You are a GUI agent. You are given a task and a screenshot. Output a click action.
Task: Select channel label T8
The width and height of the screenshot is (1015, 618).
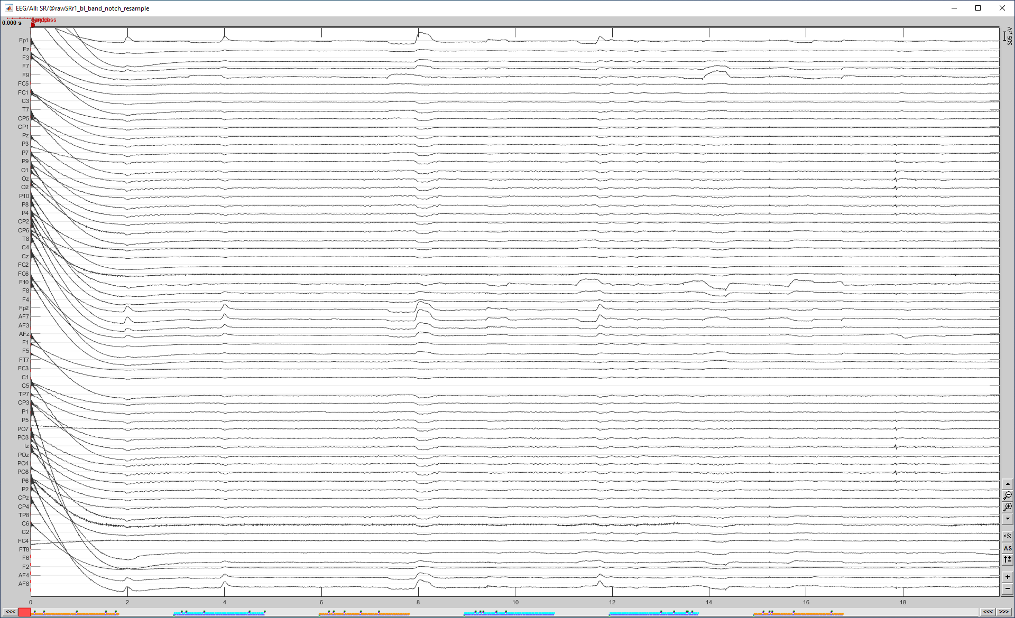[25, 239]
